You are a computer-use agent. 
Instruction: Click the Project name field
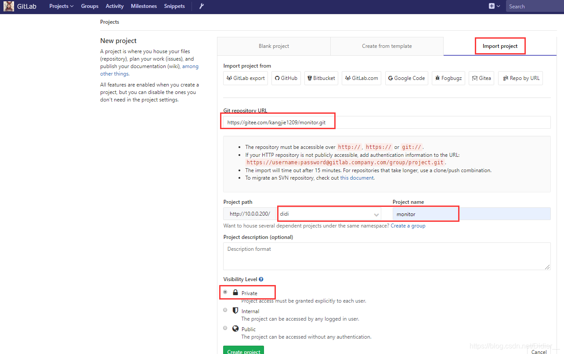(472, 214)
